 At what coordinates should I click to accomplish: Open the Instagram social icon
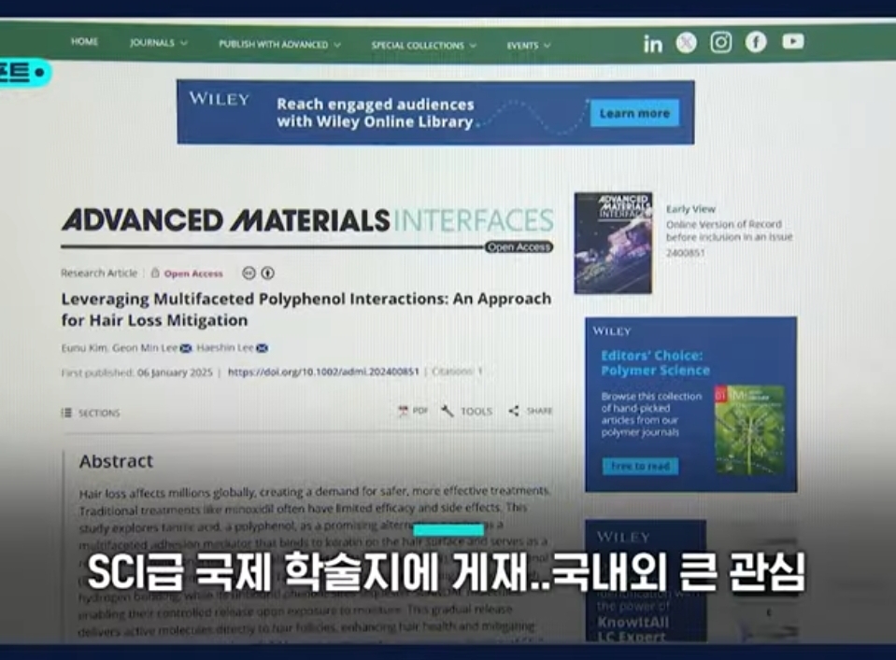[720, 42]
